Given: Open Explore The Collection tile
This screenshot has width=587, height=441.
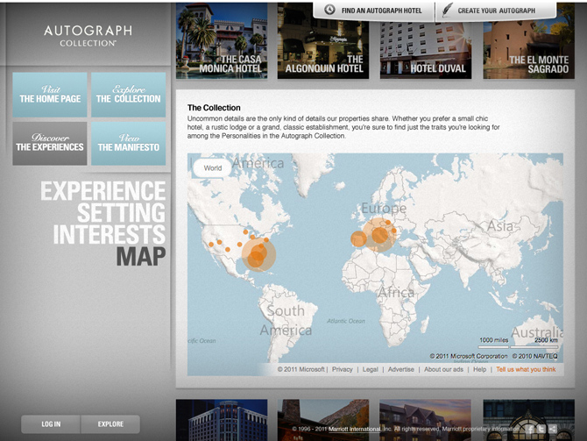Looking at the screenshot, I should 128,95.
